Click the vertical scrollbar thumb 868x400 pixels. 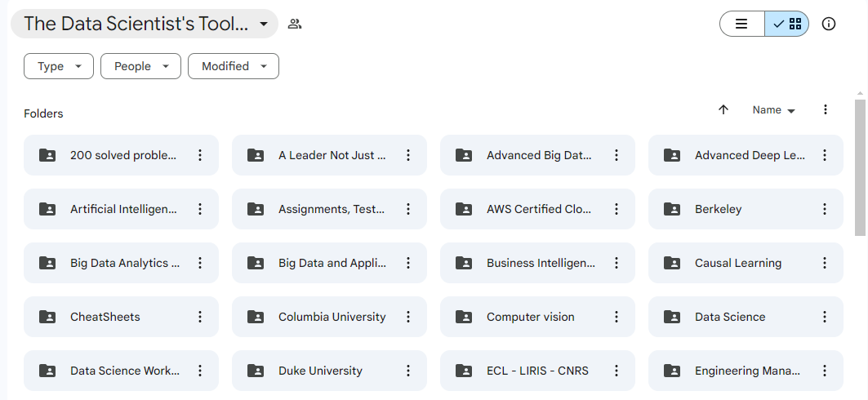tap(860, 167)
